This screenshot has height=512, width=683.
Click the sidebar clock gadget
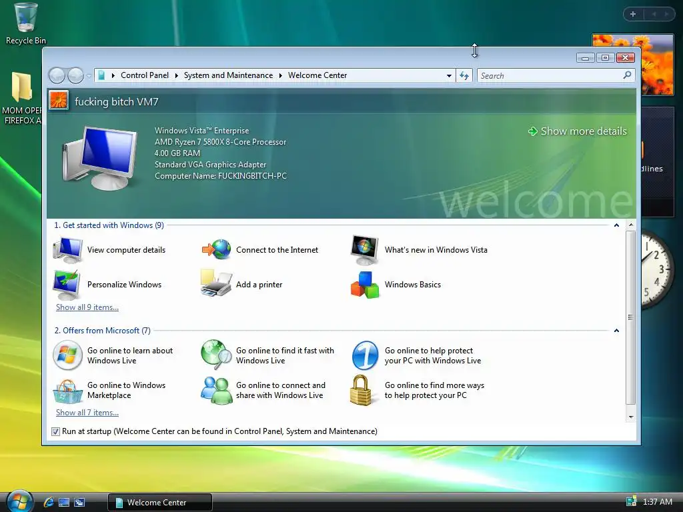657,270
